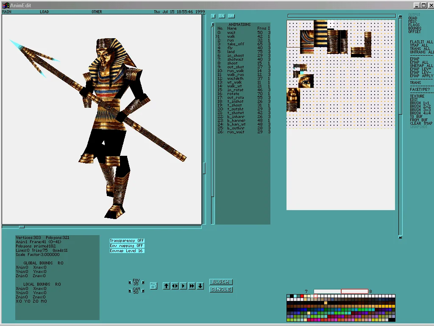Click the eye texture tile
The image size is (434, 326).
[x=306, y=81]
